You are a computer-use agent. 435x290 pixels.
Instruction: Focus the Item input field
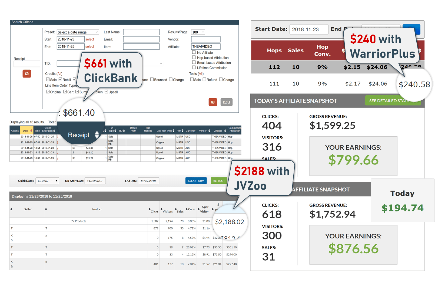(x=141, y=46)
